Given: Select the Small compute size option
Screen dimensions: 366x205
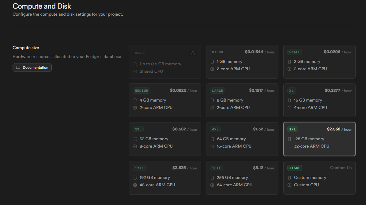Looking at the screenshot, I should [319, 62].
